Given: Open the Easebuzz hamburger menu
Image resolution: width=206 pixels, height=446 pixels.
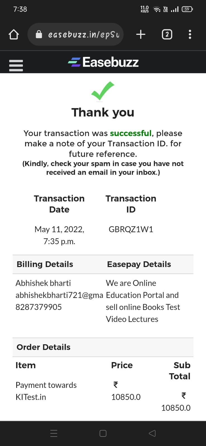Looking at the screenshot, I should pos(16,66).
